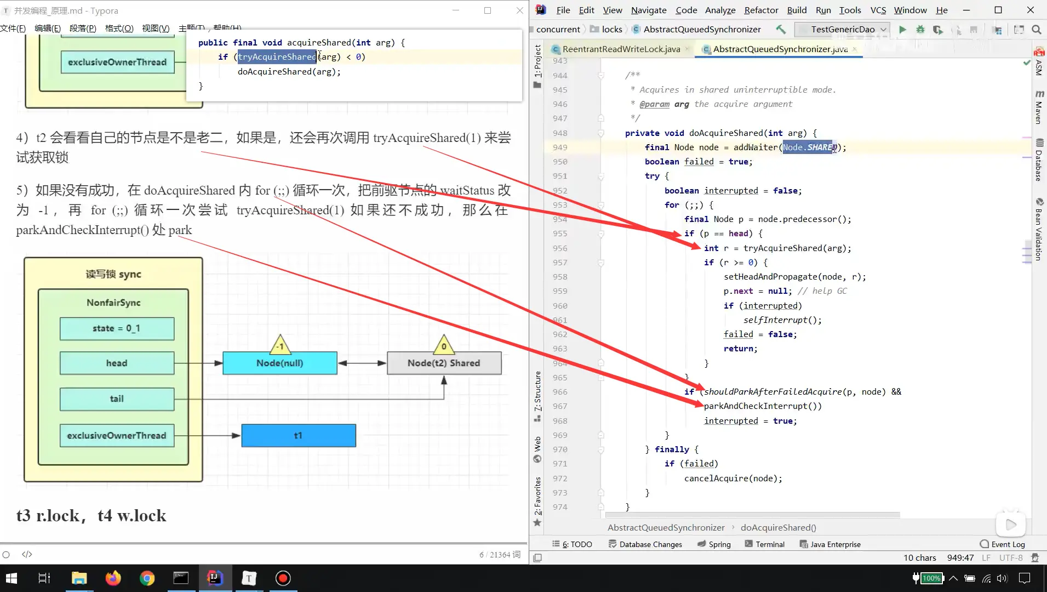This screenshot has width=1047, height=592.
Task: Collapse the try block fold at line 951
Action: (x=601, y=176)
